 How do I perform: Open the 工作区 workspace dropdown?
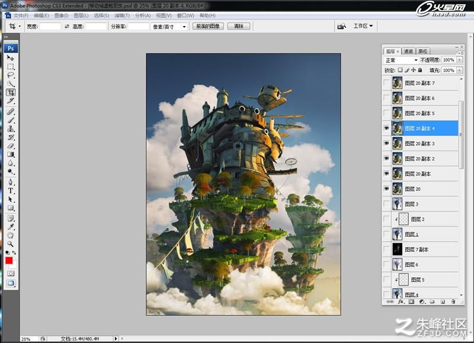(x=363, y=26)
